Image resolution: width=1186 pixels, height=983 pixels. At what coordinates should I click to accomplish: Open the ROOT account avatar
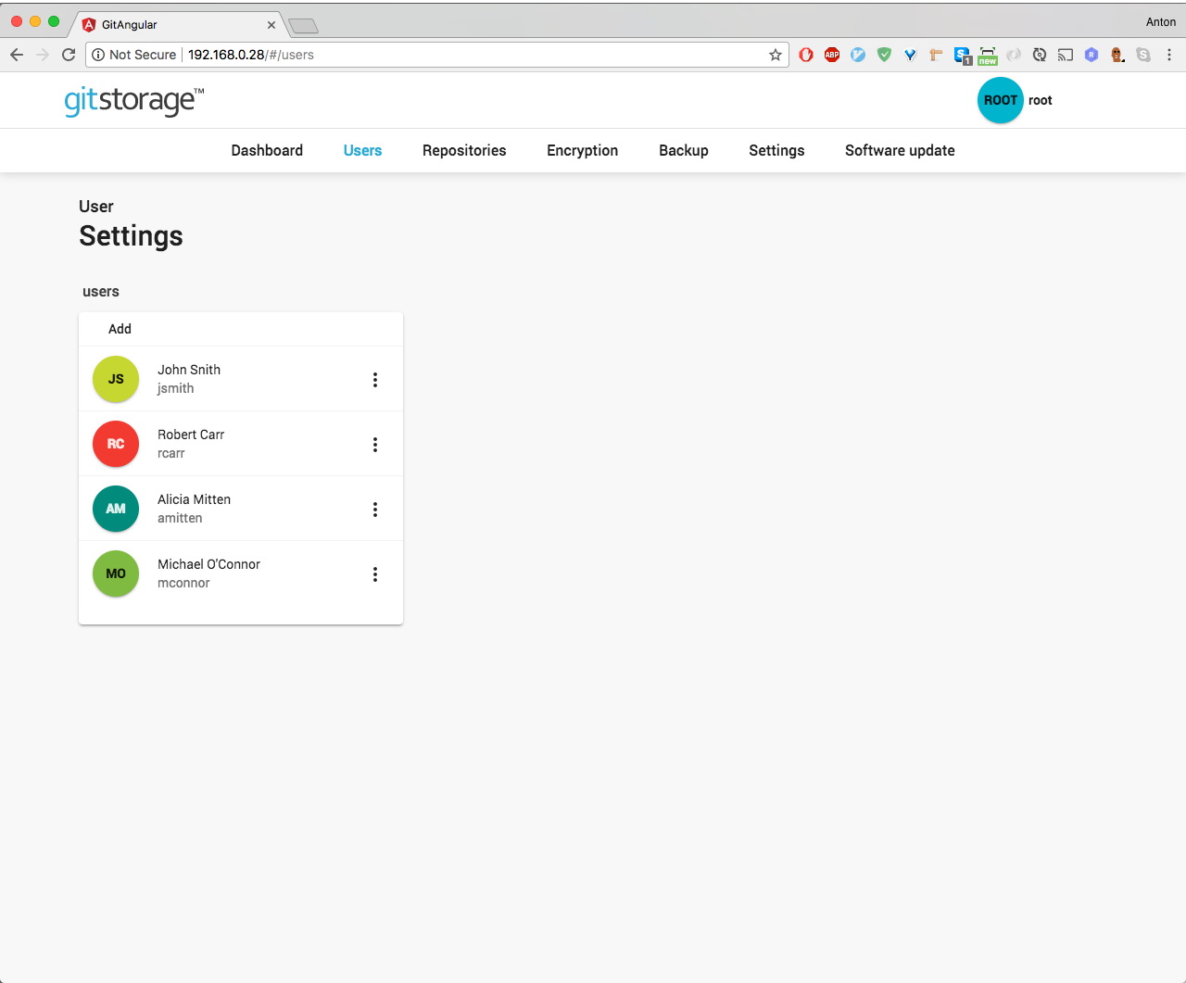tap(1000, 100)
